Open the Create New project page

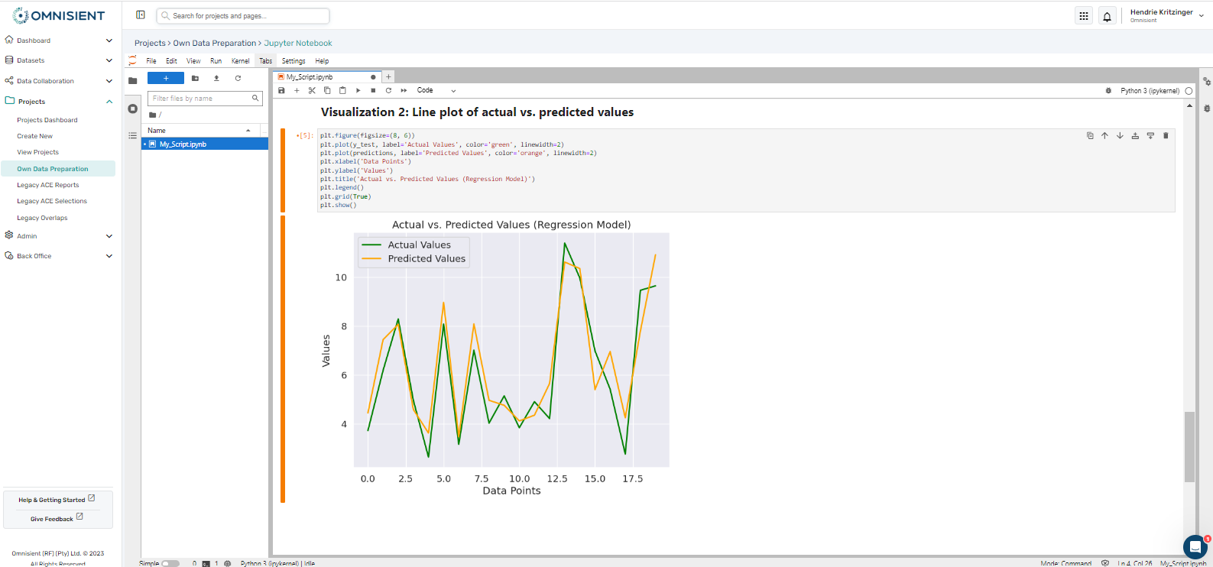[35, 136]
